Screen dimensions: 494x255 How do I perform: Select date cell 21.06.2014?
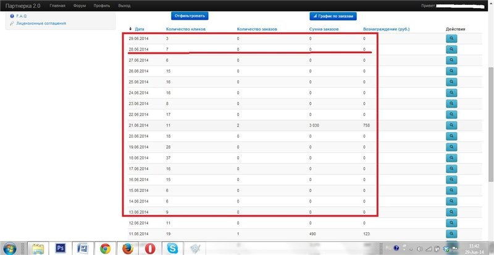coord(138,125)
